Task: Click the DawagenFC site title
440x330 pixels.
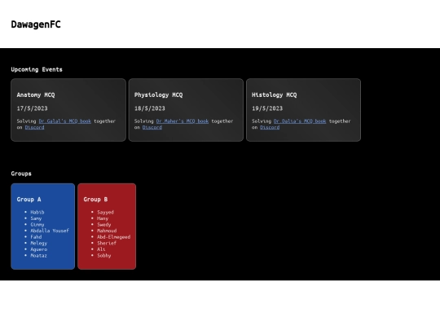Action: pyautogui.click(x=36, y=24)
